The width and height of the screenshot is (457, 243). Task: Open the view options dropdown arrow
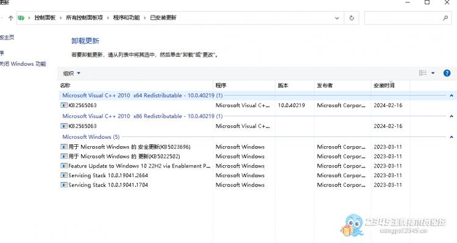pyautogui.click(x=433, y=73)
